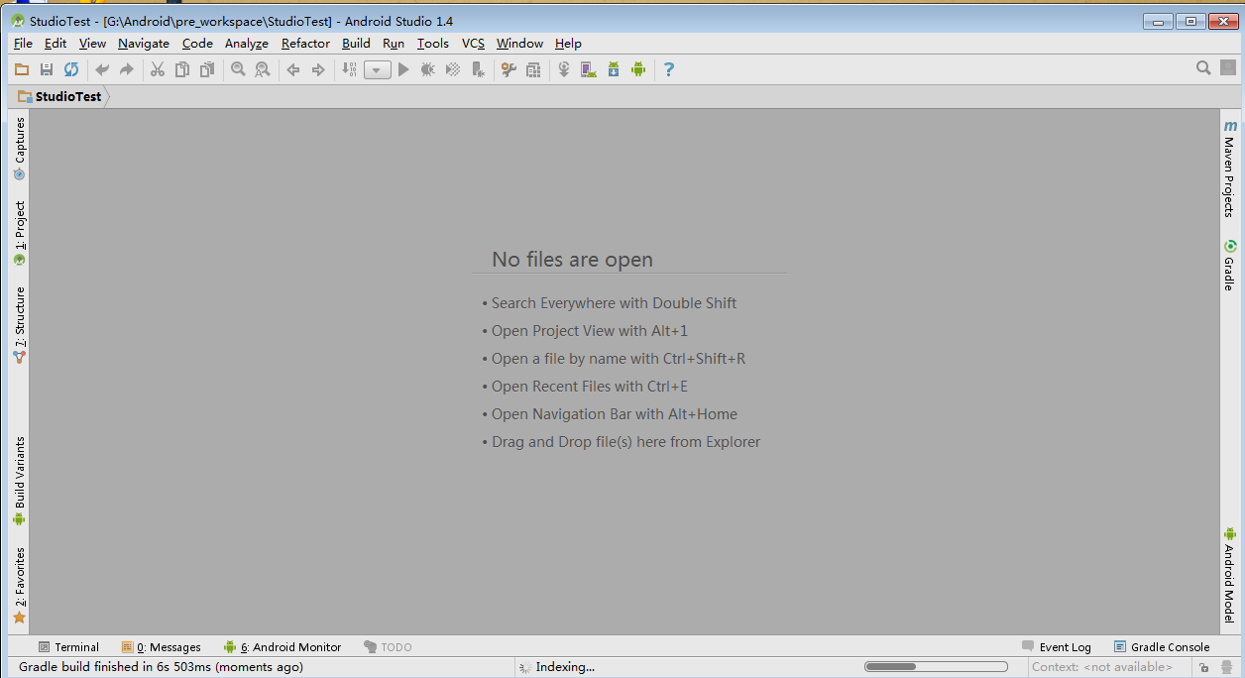The height and width of the screenshot is (678, 1245).
Task: Open the View menu
Action: click(92, 44)
